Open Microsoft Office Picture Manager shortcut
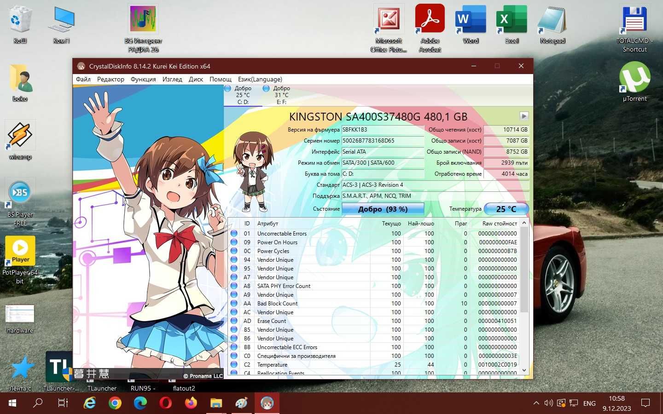The width and height of the screenshot is (663, 414). point(389,29)
